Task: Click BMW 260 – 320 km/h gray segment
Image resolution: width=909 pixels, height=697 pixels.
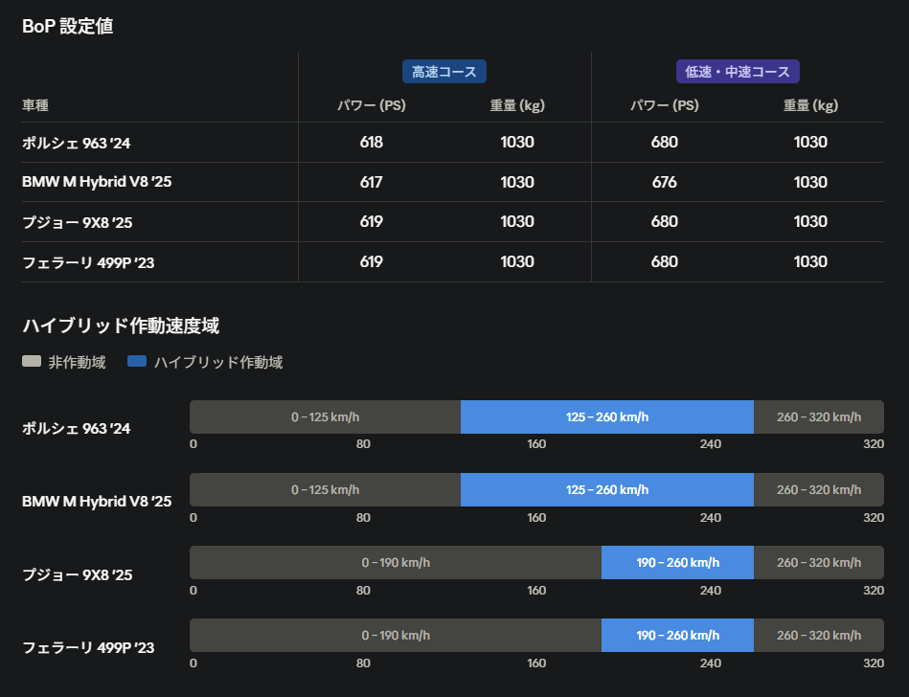Action: coord(819,489)
